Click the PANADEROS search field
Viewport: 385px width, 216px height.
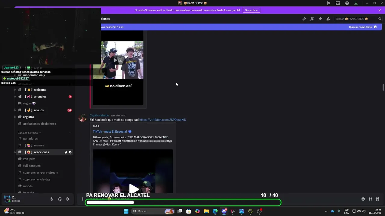(x=358, y=19)
